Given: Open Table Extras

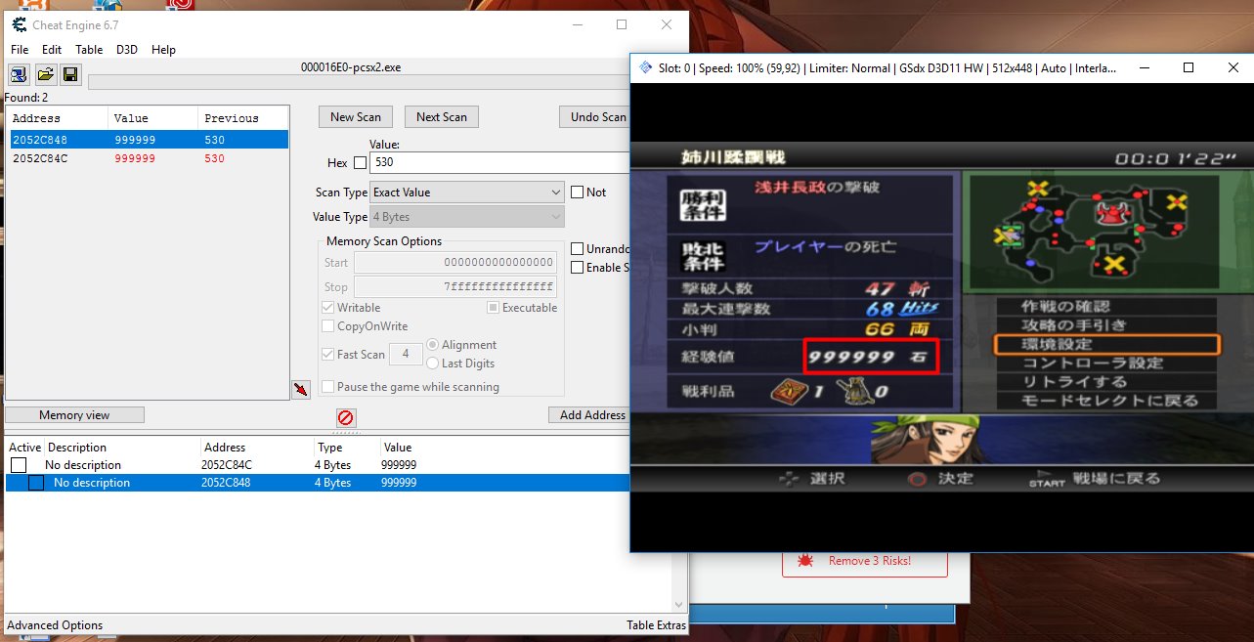Looking at the screenshot, I should tap(656, 625).
